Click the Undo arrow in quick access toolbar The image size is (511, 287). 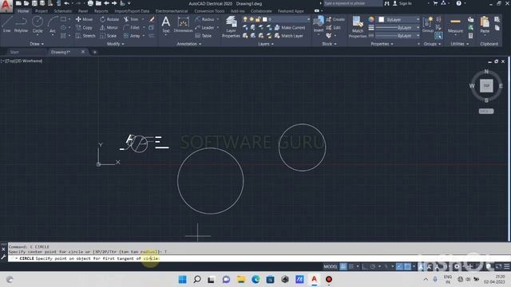point(66,3)
